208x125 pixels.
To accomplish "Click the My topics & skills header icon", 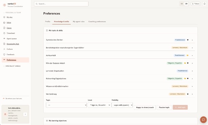I will (x=47, y=31).
